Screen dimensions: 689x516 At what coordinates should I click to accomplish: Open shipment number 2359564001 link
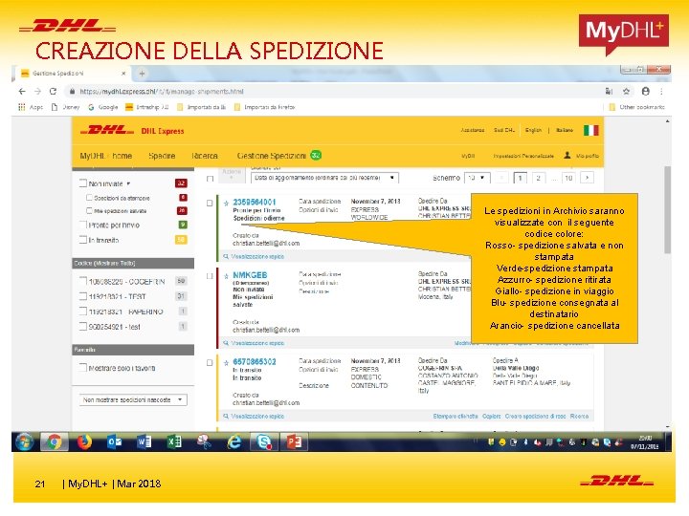coord(255,203)
